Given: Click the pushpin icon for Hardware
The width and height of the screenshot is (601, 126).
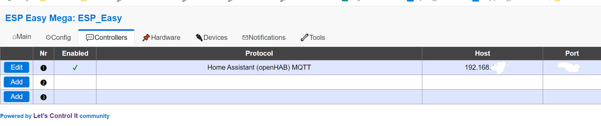Looking at the screenshot, I should (x=146, y=38).
